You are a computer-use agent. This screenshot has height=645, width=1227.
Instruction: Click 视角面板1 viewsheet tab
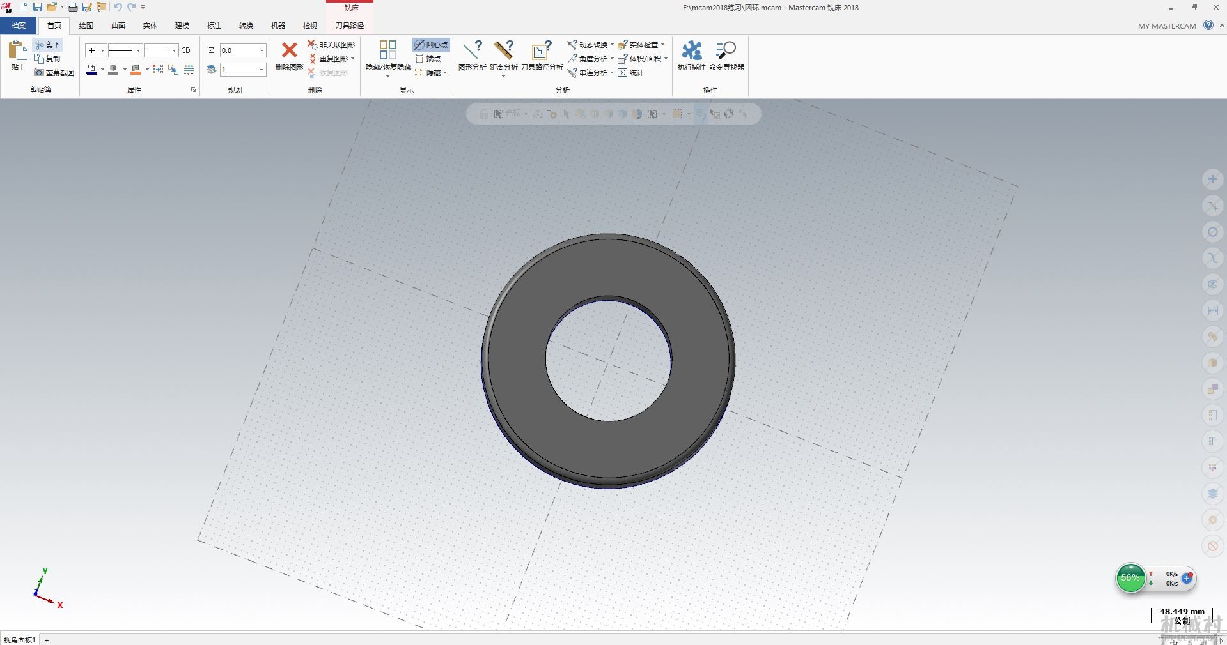tap(20, 639)
